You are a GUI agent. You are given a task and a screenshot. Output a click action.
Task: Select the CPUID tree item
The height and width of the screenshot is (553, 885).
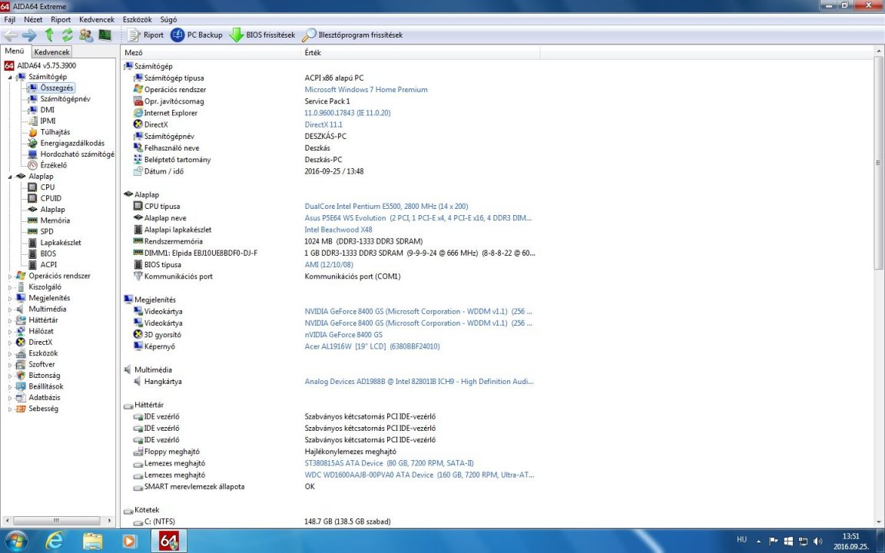coord(51,198)
